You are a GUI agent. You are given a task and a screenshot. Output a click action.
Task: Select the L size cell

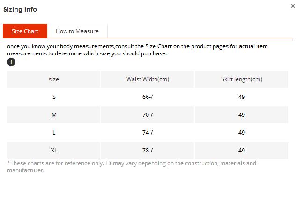[54, 133]
